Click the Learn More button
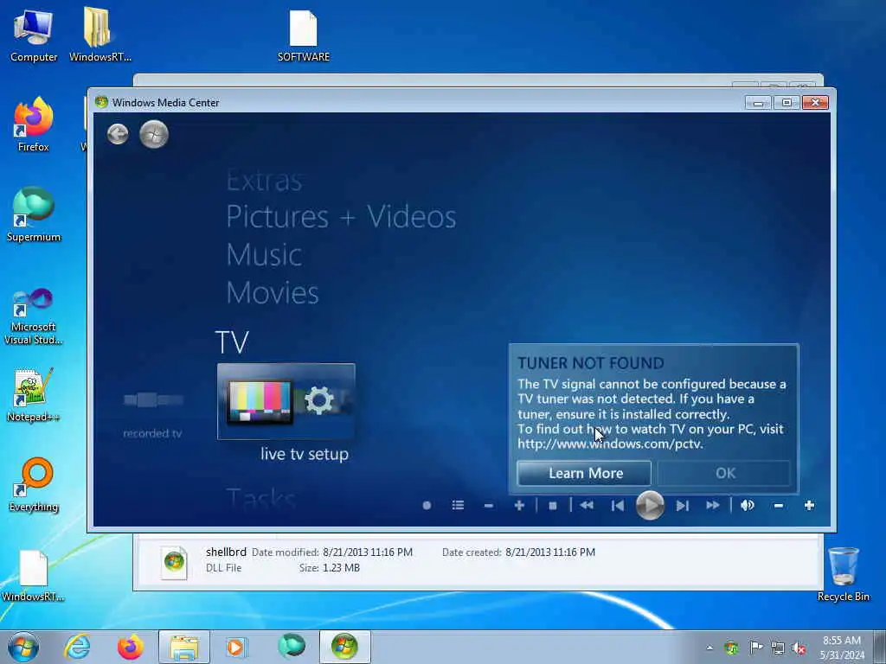Viewport: 886px width, 664px height. [584, 473]
